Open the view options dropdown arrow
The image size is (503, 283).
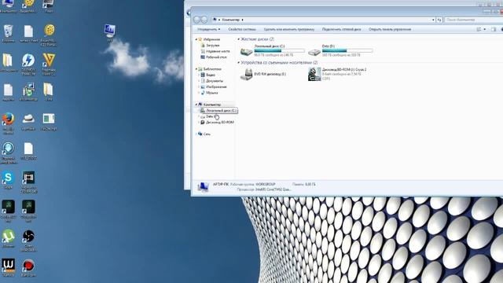[x=485, y=29]
